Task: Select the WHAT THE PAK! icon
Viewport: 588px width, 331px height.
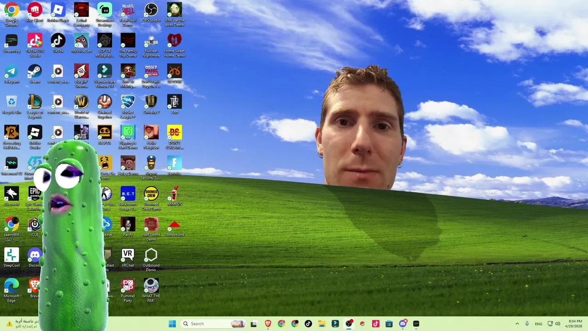Action: [x=151, y=291]
